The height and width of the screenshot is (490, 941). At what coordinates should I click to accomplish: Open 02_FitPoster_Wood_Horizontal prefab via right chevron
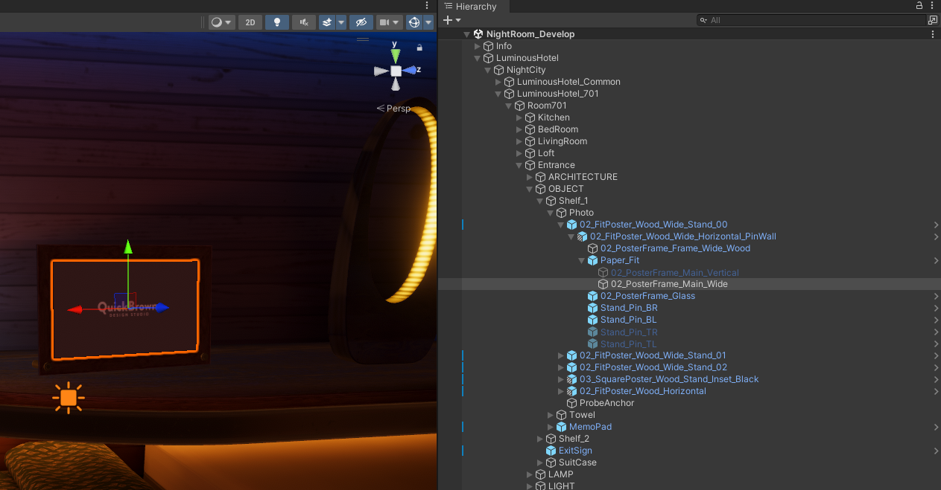(x=936, y=391)
